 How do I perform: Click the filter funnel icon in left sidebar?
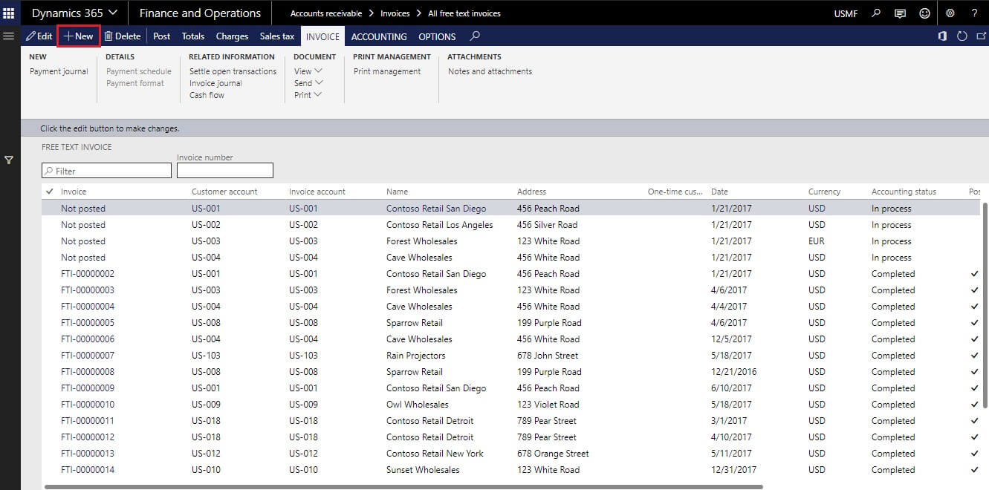point(9,159)
